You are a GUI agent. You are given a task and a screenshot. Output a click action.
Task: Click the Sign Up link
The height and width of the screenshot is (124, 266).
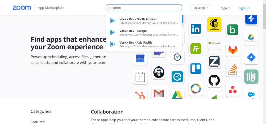pyautogui.click(x=244, y=8)
